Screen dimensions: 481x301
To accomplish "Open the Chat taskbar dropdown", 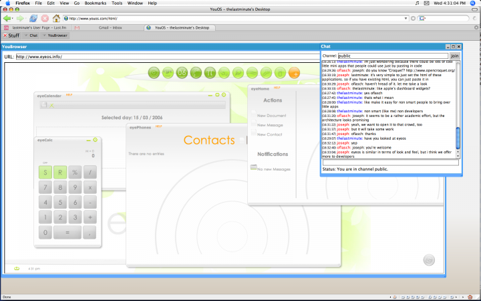I will coord(31,35).
